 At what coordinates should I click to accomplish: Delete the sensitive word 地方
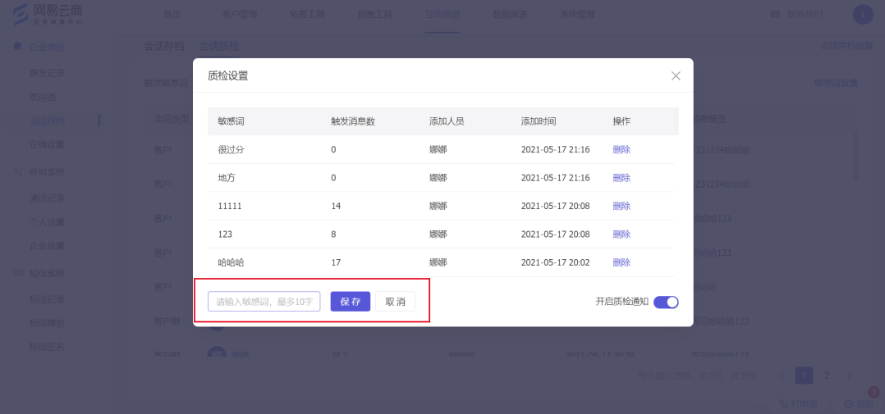coord(621,178)
